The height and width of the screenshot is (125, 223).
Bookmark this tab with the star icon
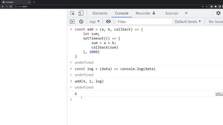pyautogui.click(x=207, y=7)
